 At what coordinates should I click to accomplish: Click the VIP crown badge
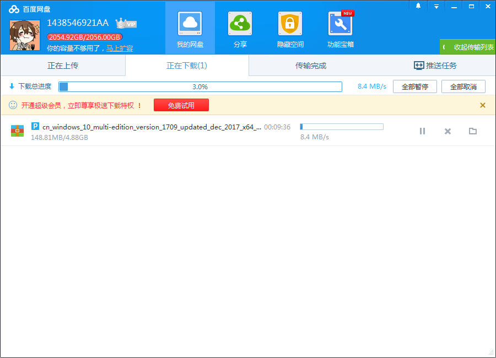(126, 23)
